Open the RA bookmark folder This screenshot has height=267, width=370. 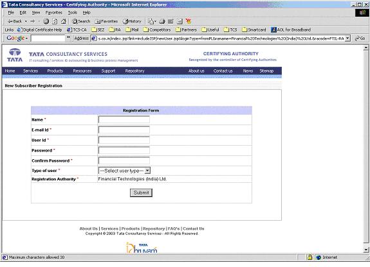pyautogui.click(x=115, y=30)
